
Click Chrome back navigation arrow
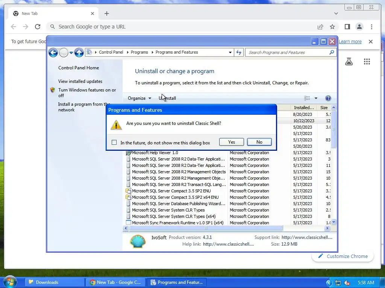[14, 27]
